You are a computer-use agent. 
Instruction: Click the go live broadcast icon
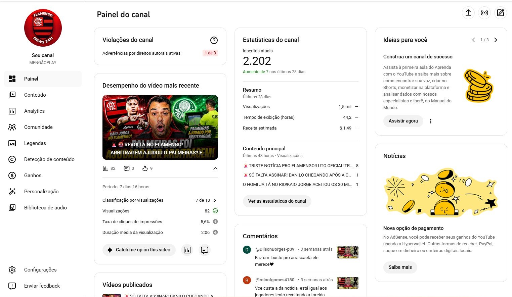point(484,13)
